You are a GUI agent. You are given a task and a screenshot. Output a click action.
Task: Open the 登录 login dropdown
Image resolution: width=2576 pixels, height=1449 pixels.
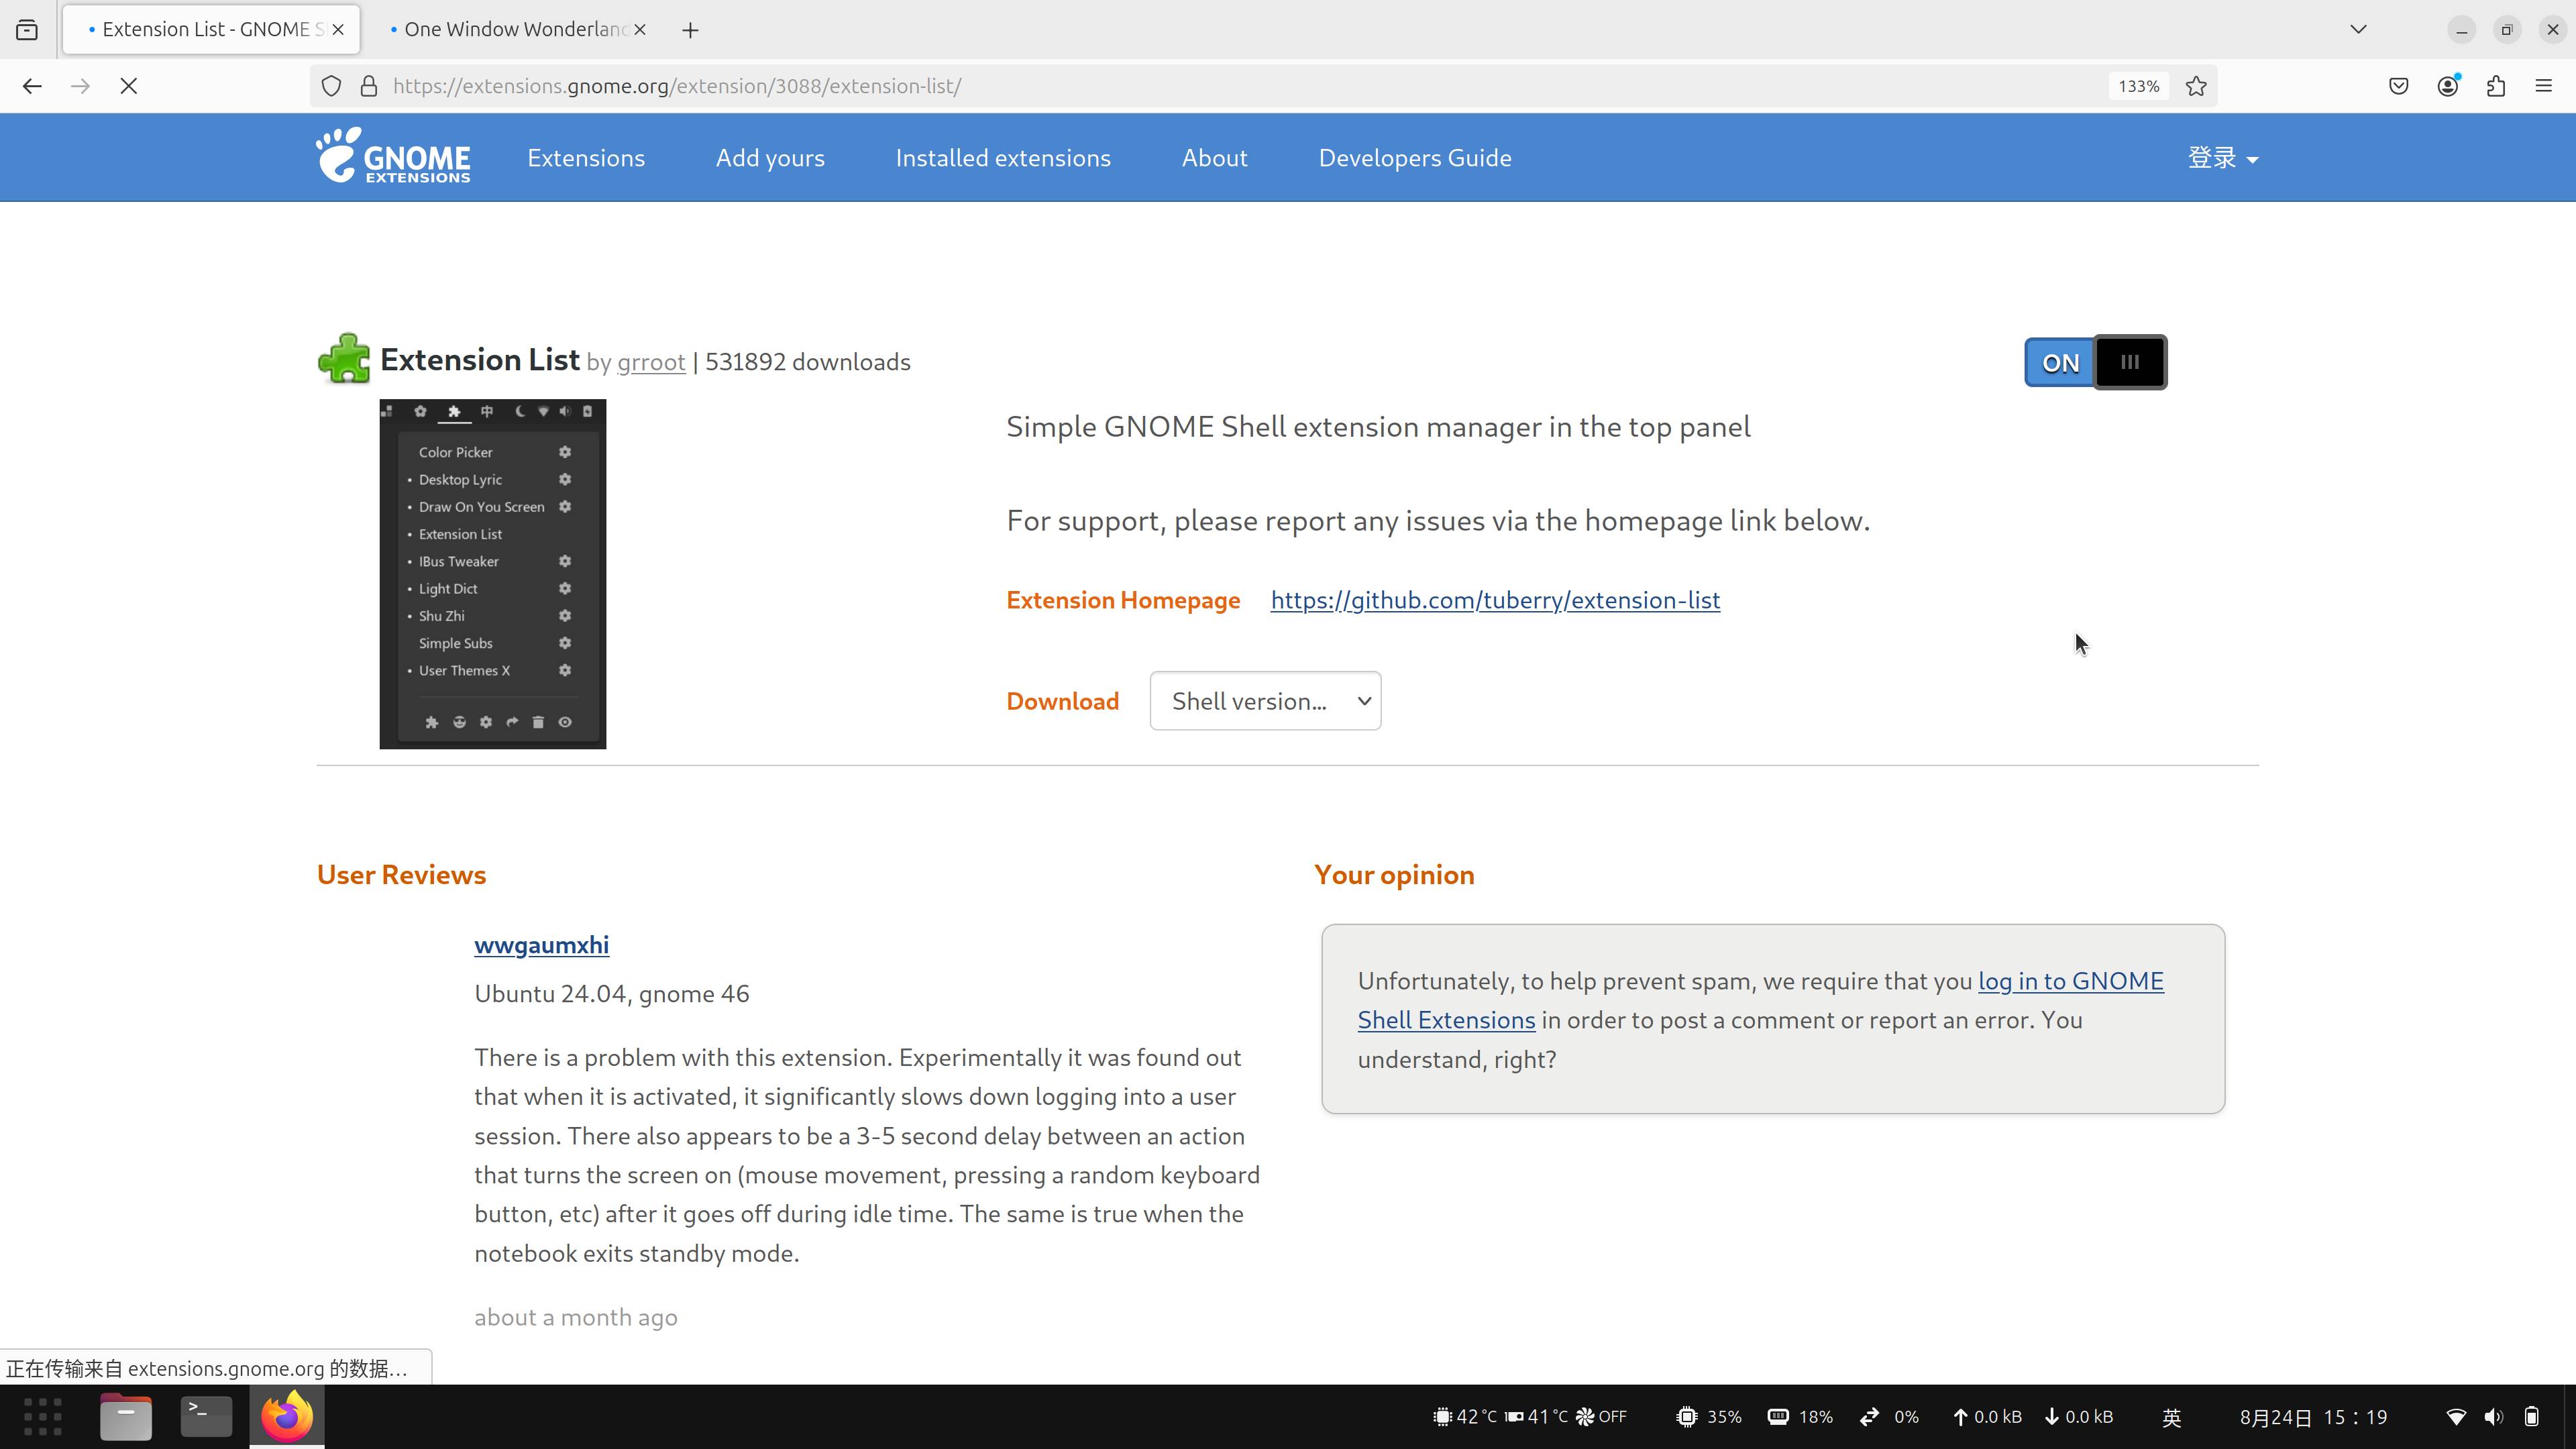[2222, 158]
